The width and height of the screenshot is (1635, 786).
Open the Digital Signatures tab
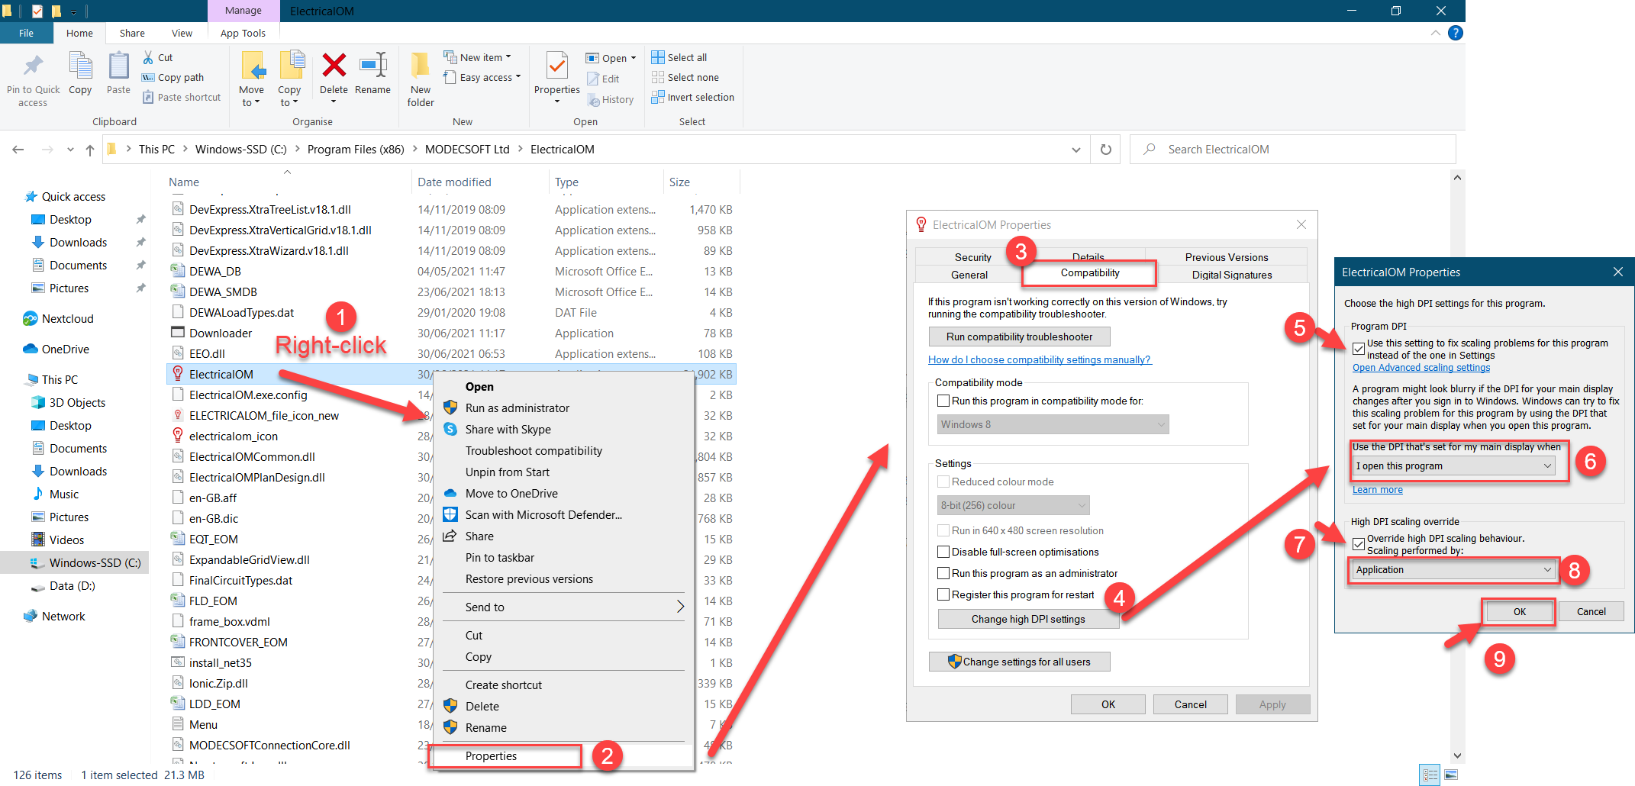(x=1231, y=275)
